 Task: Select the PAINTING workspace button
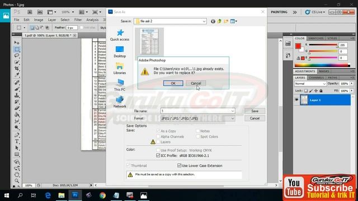point(279,12)
